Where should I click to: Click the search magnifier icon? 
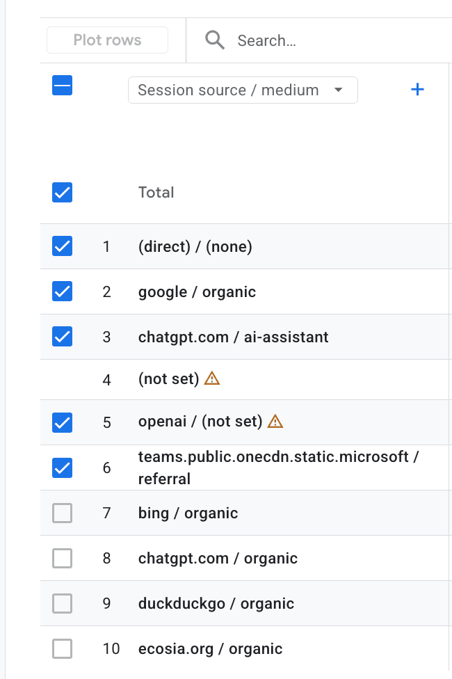click(215, 40)
